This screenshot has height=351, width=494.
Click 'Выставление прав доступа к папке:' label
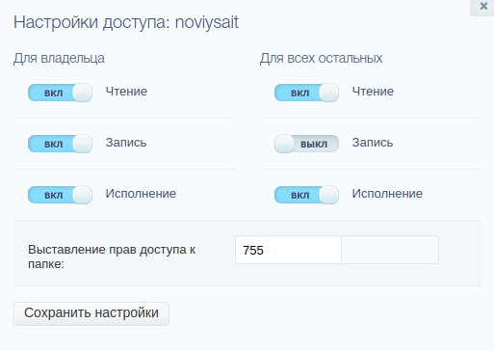[x=112, y=256]
